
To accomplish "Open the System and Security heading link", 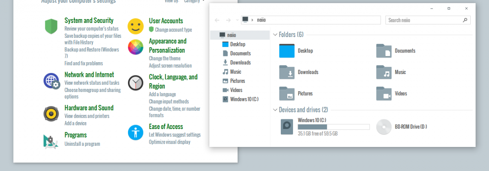I will click(x=89, y=20).
